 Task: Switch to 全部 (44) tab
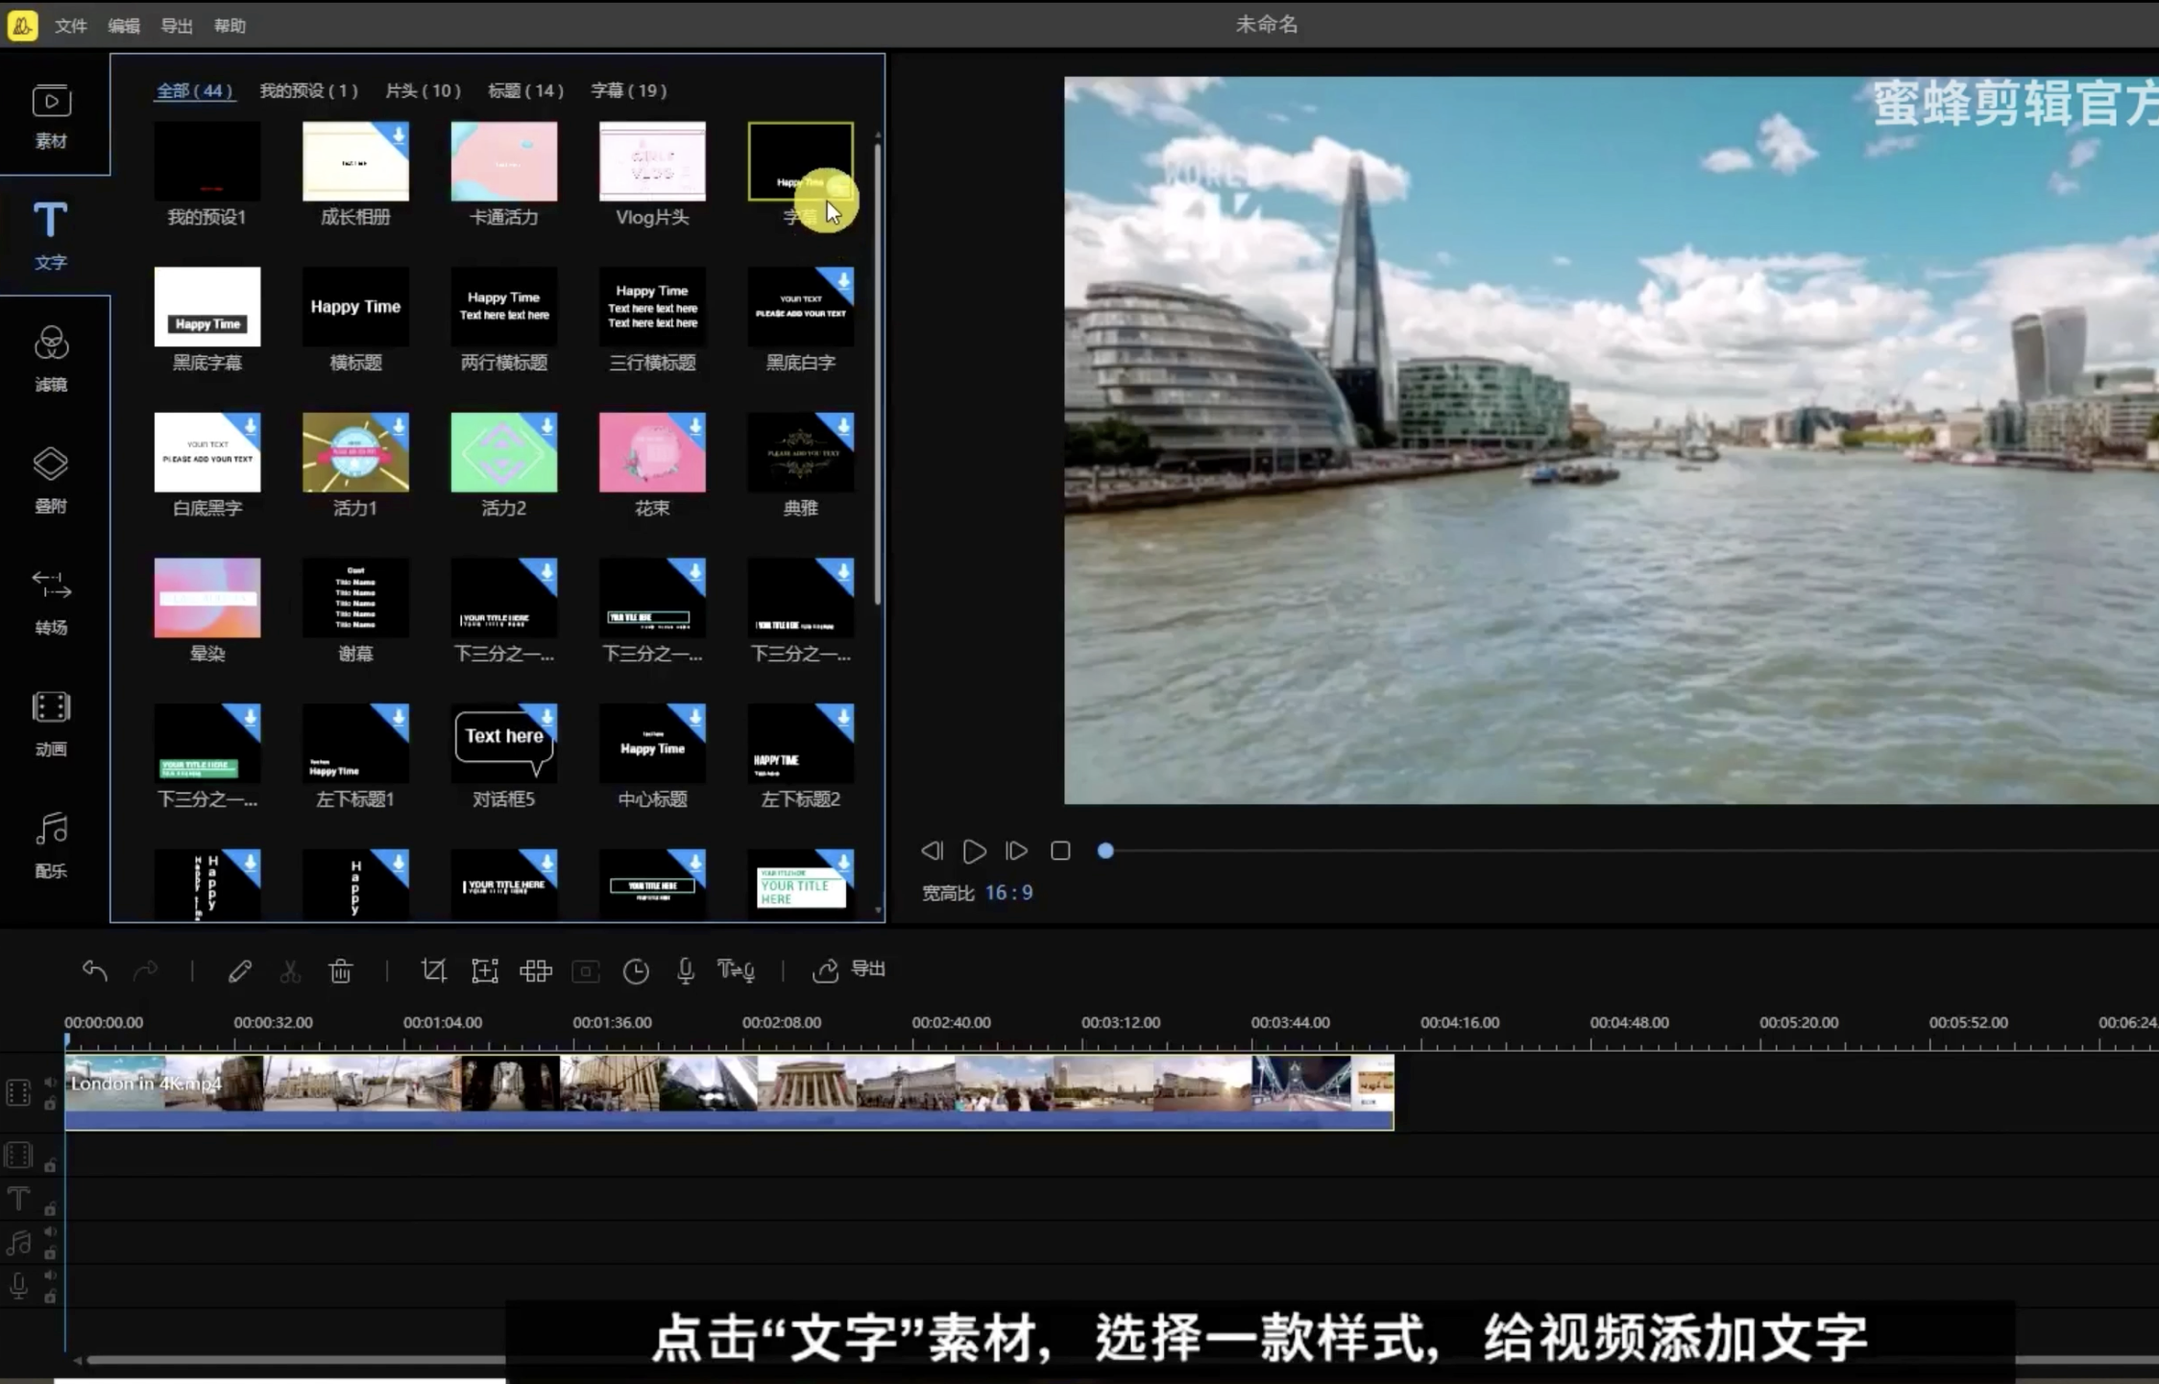click(195, 90)
